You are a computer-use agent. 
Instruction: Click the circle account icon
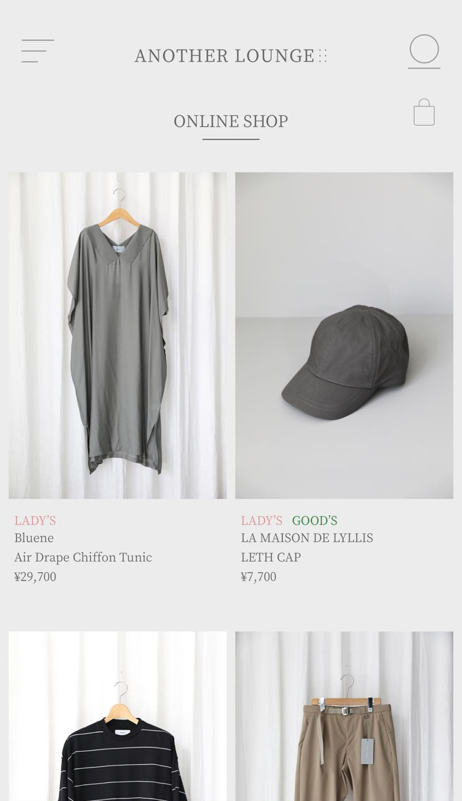pyautogui.click(x=424, y=51)
